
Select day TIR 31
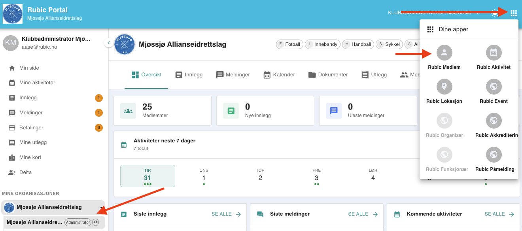[x=148, y=176]
